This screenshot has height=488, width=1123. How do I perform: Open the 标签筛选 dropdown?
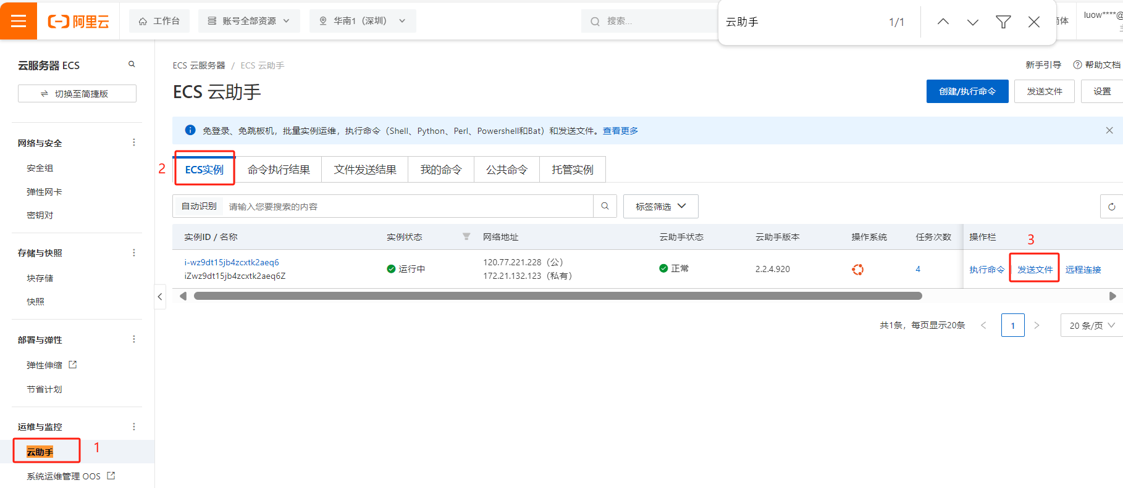click(660, 206)
